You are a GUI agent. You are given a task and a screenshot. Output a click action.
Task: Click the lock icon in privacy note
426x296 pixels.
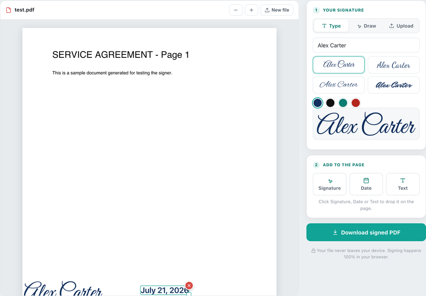click(313, 250)
